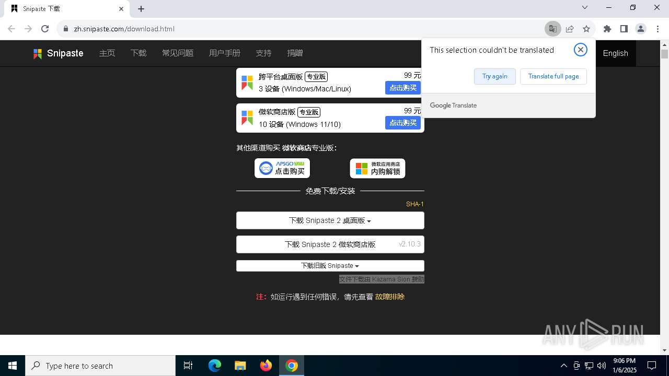Click 下载 Snipaste 2 微软商店版 button
Viewport: 669px width, 376px height.
coord(330,244)
